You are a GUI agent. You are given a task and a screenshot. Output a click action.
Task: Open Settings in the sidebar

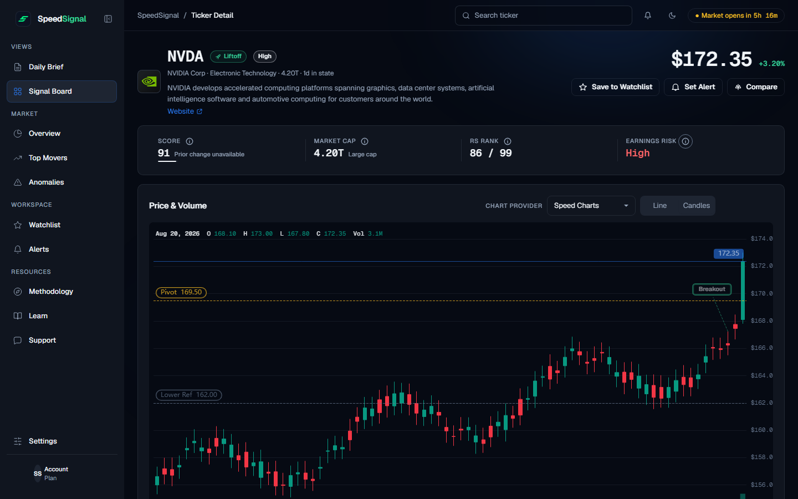[62, 441]
